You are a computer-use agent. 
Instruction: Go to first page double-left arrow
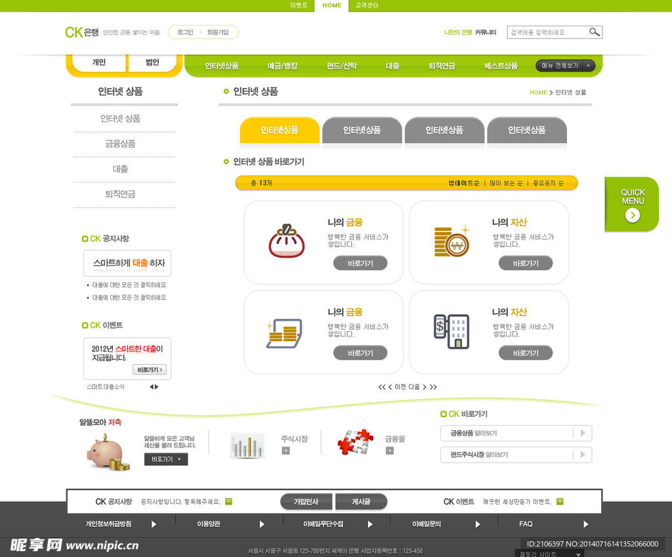pyautogui.click(x=382, y=387)
